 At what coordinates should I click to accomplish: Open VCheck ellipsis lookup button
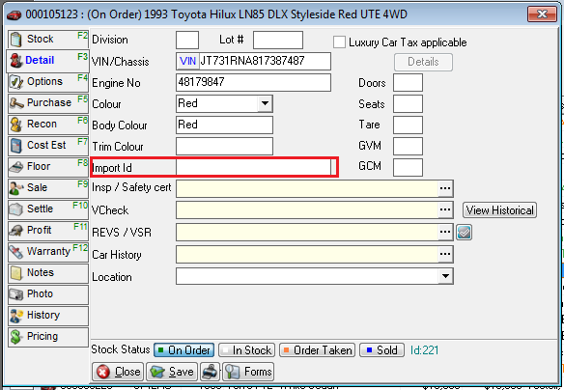click(445, 209)
